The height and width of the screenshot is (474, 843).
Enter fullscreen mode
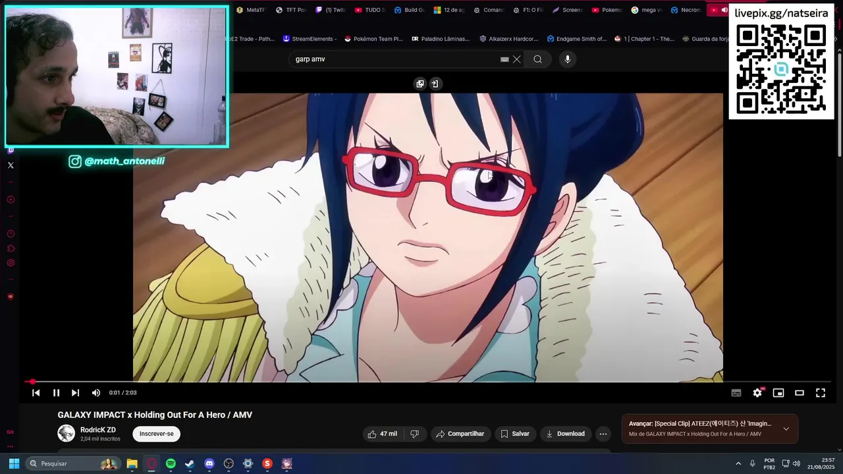(x=821, y=393)
